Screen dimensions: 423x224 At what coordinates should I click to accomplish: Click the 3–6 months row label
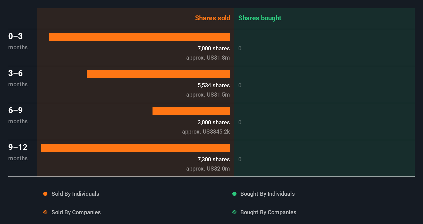click(x=18, y=78)
